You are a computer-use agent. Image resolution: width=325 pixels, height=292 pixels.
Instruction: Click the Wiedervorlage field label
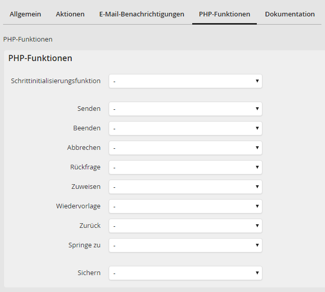coord(78,206)
